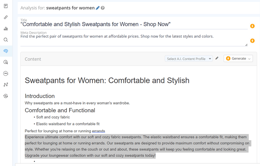This screenshot has height=166, width=260.
Task: Click the underlined word errands in content
Action: (x=98, y=131)
